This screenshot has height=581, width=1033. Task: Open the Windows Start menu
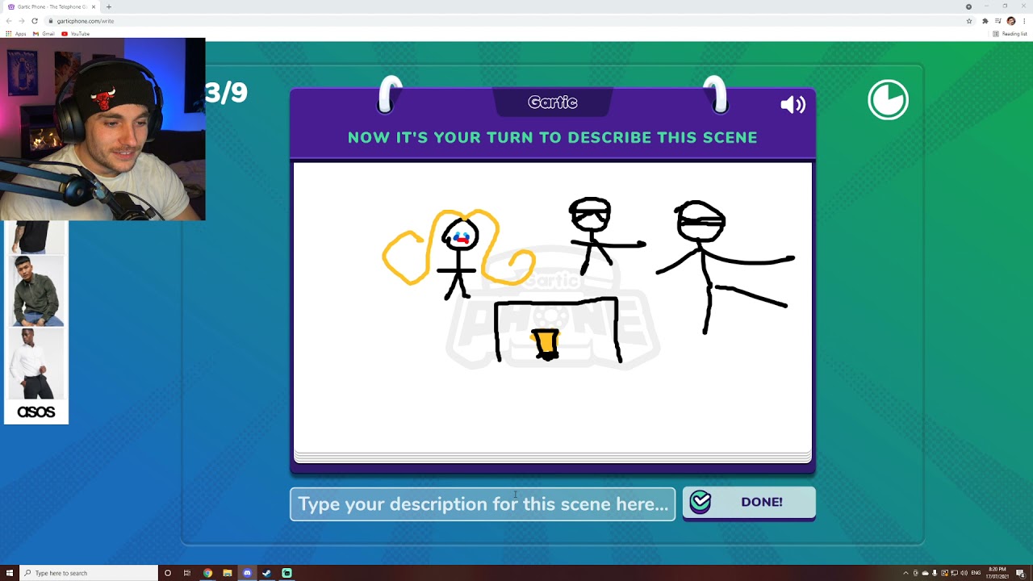point(10,573)
